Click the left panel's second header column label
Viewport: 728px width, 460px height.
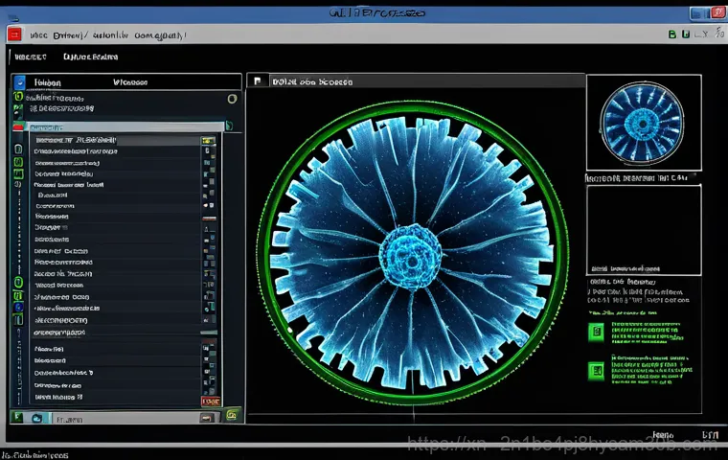pyautogui.click(x=130, y=82)
